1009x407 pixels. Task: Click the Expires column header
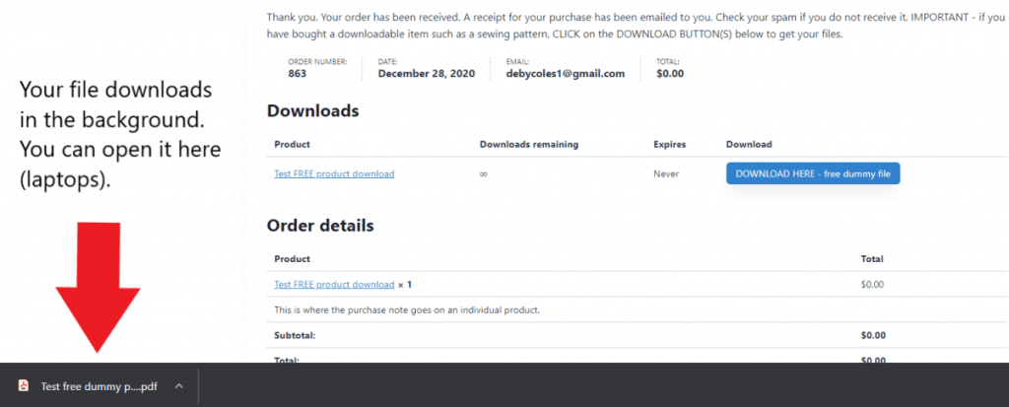point(670,144)
